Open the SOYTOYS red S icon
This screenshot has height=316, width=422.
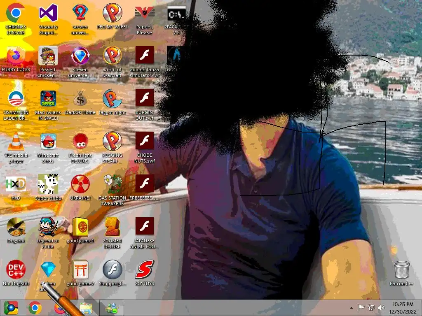[145, 270]
